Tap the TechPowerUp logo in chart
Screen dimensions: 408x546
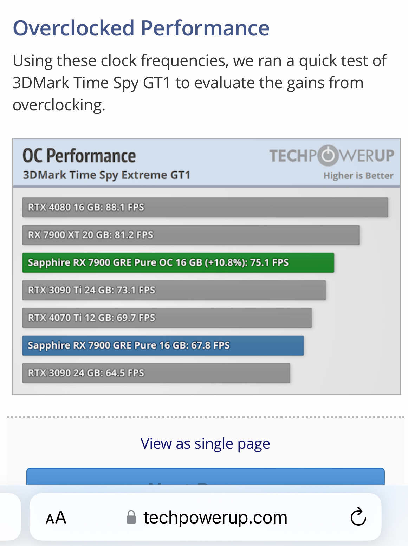point(331,156)
